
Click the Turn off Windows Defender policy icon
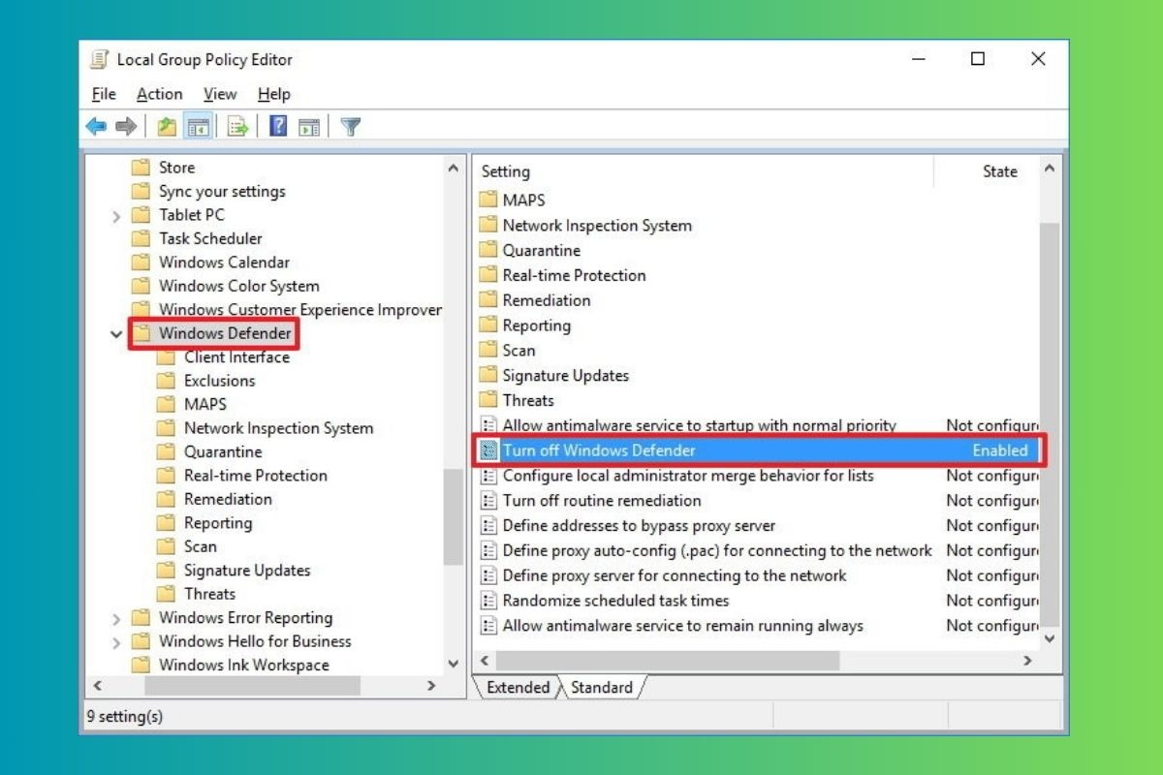coord(488,450)
